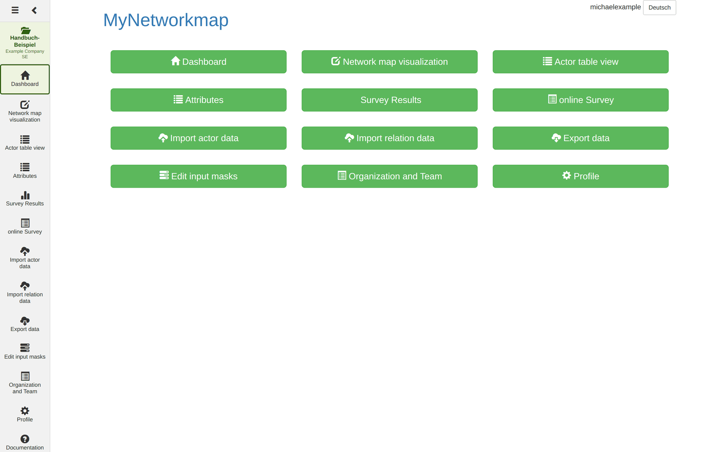Open MyNetworkmap title link
This screenshot has height=452, width=724.
click(x=166, y=20)
